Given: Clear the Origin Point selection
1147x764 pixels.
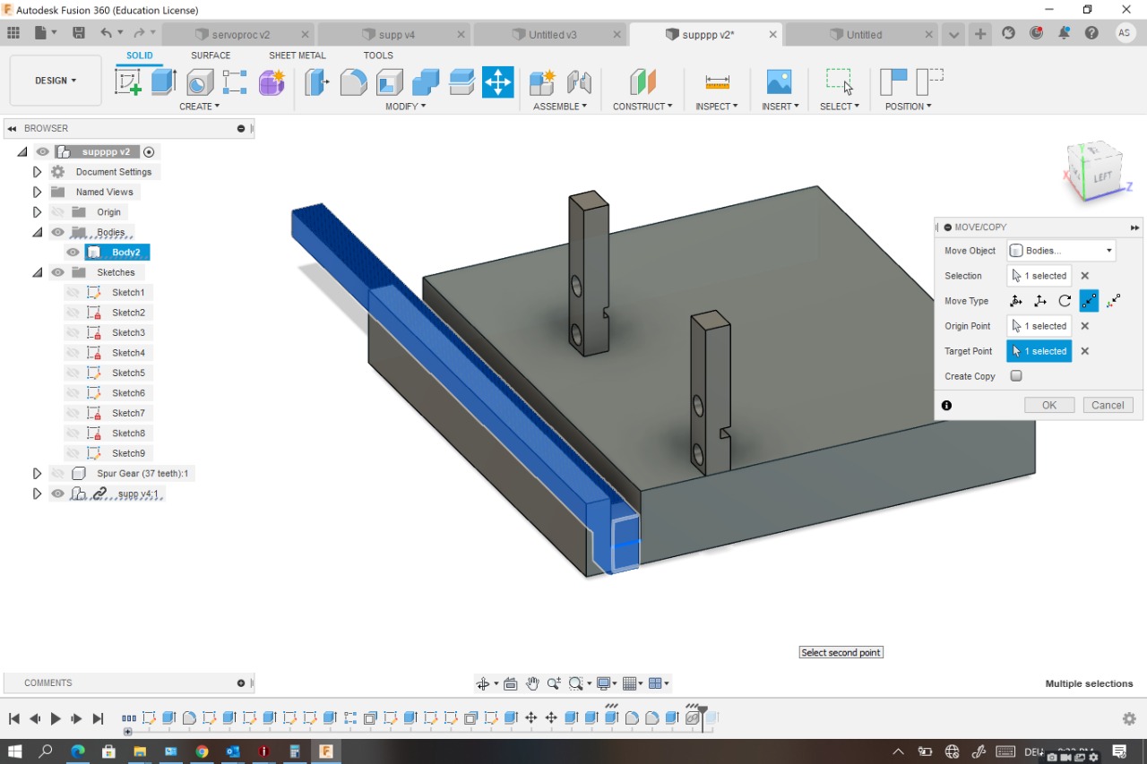Looking at the screenshot, I should pos(1084,326).
